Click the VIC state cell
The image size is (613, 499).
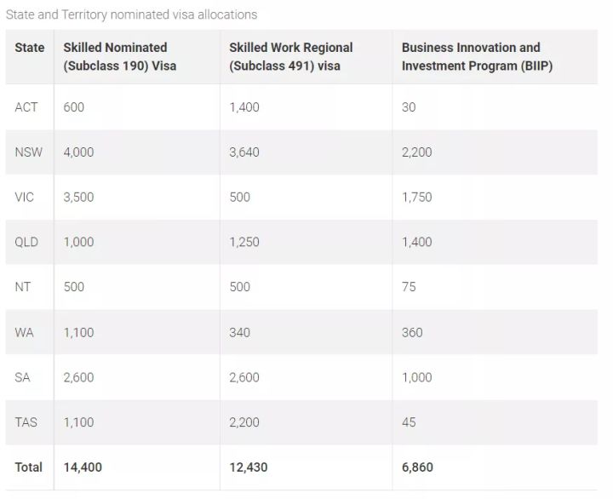pyautogui.click(x=24, y=197)
